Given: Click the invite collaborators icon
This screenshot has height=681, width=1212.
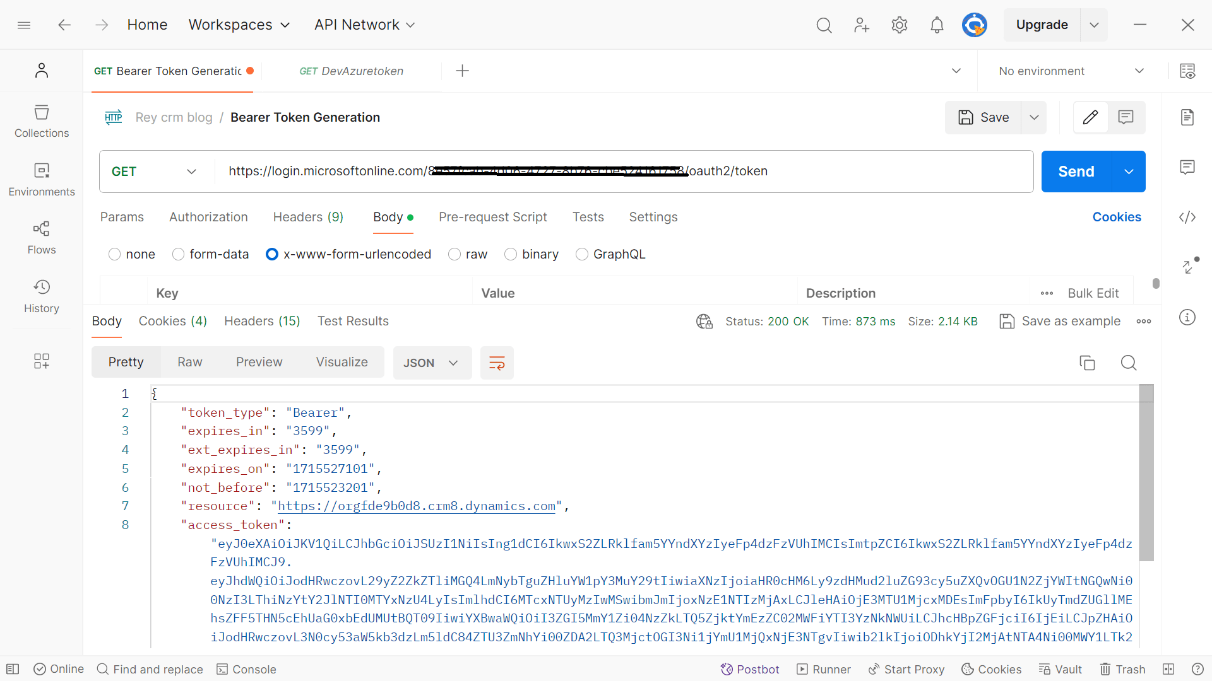Looking at the screenshot, I should (861, 25).
